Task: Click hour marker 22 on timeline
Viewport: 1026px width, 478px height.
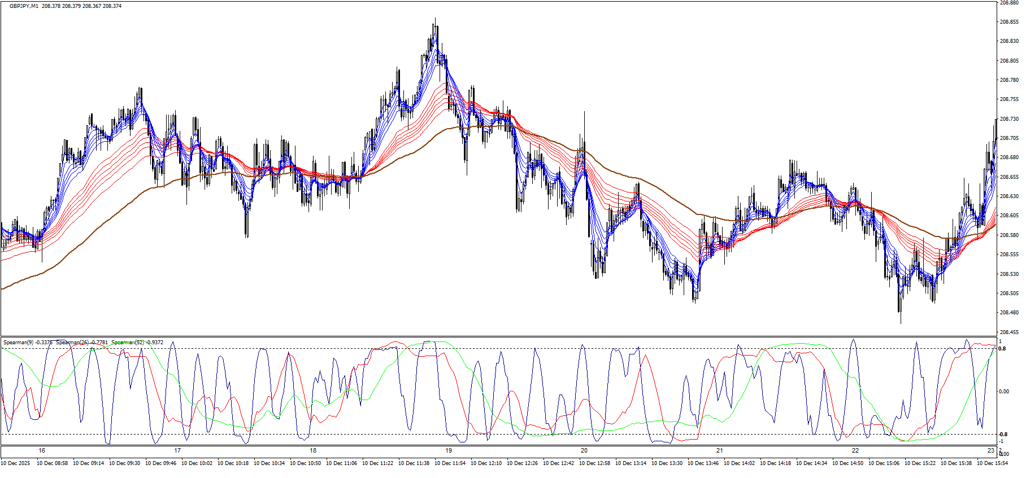Action: tap(855, 450)
